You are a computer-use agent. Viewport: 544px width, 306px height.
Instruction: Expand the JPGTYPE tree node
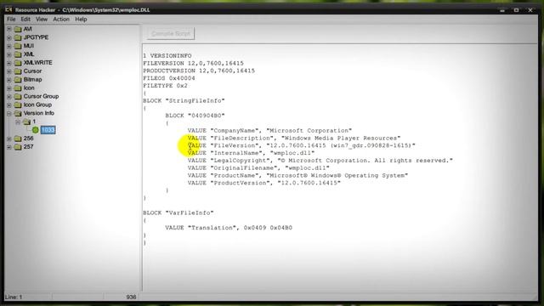tap(9, 37)
